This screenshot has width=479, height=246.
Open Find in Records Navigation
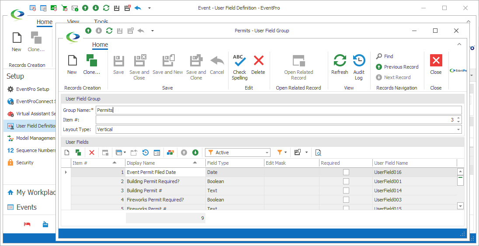(385, 56)
